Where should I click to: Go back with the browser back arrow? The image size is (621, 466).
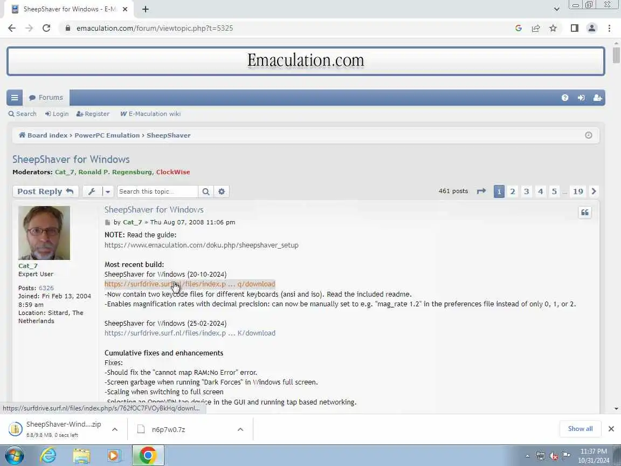tap(12, 28)
